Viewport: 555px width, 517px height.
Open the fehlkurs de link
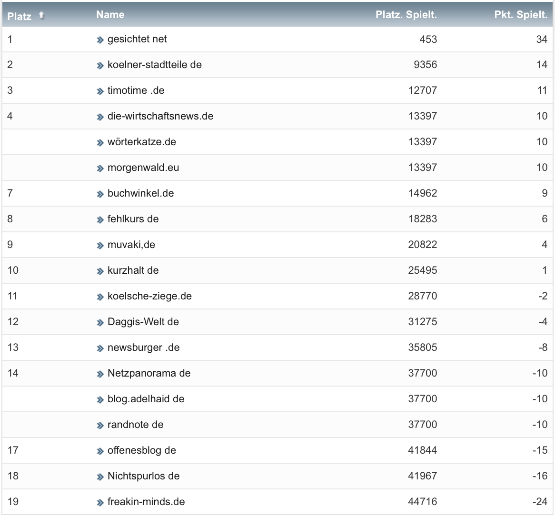coord(133,219)
